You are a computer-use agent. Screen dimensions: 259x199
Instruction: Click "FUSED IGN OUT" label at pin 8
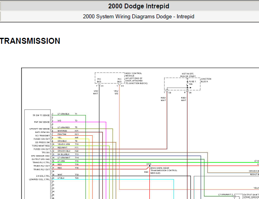[41, 139]
